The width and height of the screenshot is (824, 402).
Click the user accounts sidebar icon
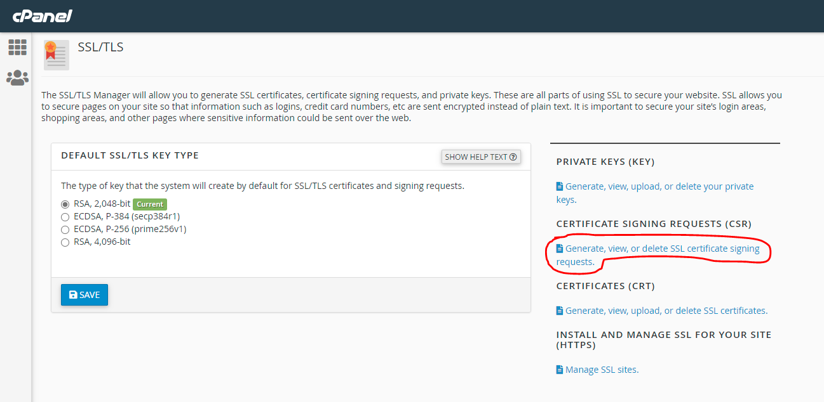click(17, 77)
